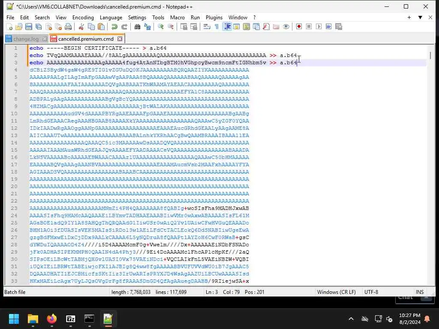
Task: Click the Print toolbar icon
Action: coord(68,27)
